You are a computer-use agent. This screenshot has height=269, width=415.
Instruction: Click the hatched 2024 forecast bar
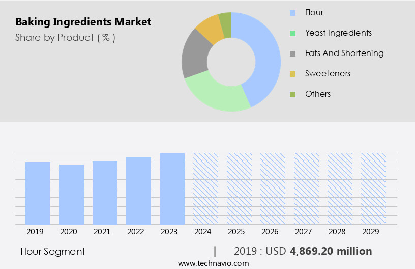205,189
